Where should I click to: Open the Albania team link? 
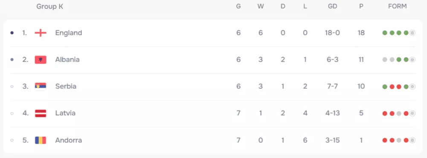(67, 59)
